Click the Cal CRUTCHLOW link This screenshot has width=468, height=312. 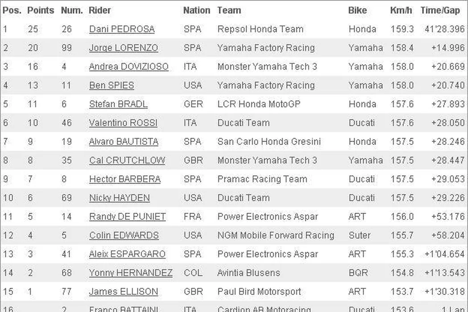[127, 160]
